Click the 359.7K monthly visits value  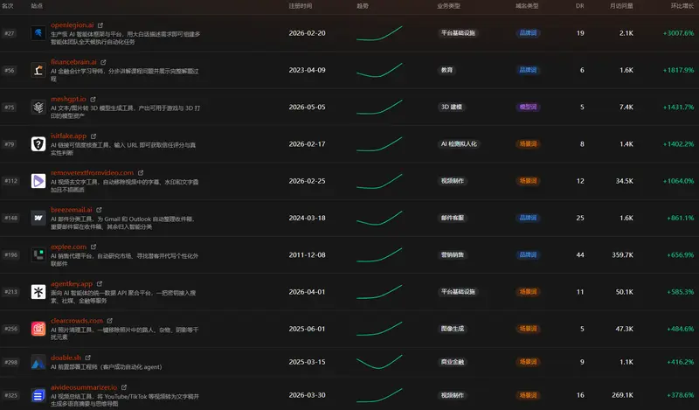622,254
